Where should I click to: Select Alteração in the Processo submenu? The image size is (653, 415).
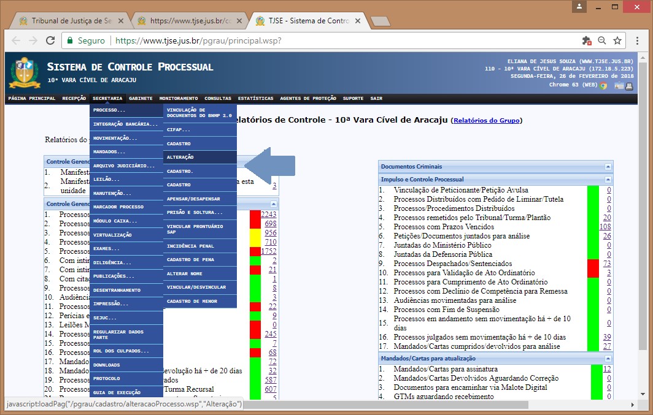click(x=199, y=158)
